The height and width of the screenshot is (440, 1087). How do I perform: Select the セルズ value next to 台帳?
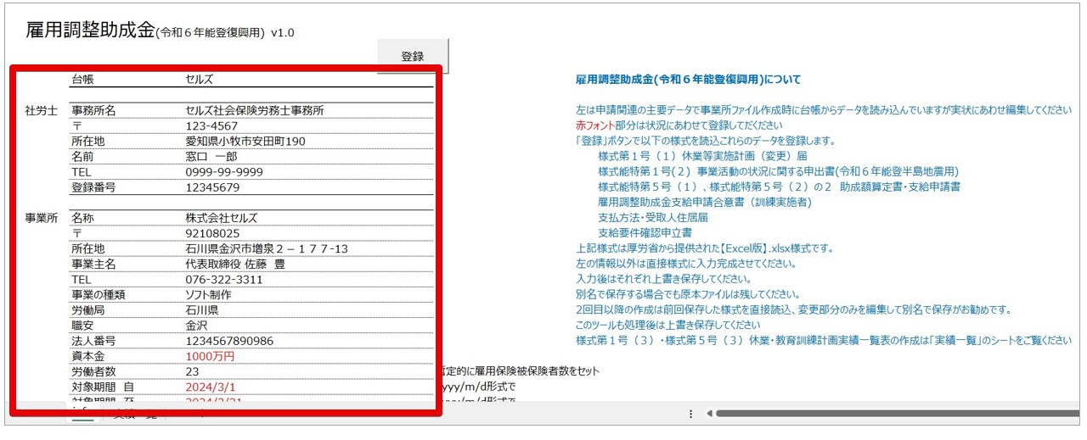coord(200,80)
